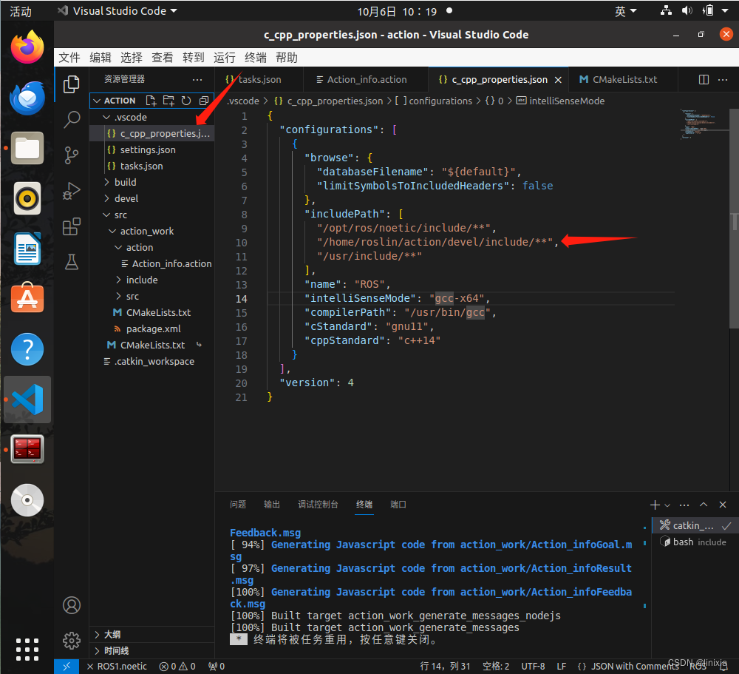Open the Search view in activity bar
The width and height of the screenshot is (739, 674).
72,120
